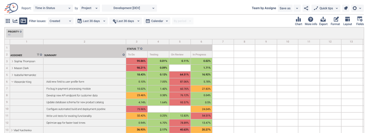Switch to the line chart view icon
Image resolution: width=367 pixels, height=133 pixels.
[x=15, y=21]
